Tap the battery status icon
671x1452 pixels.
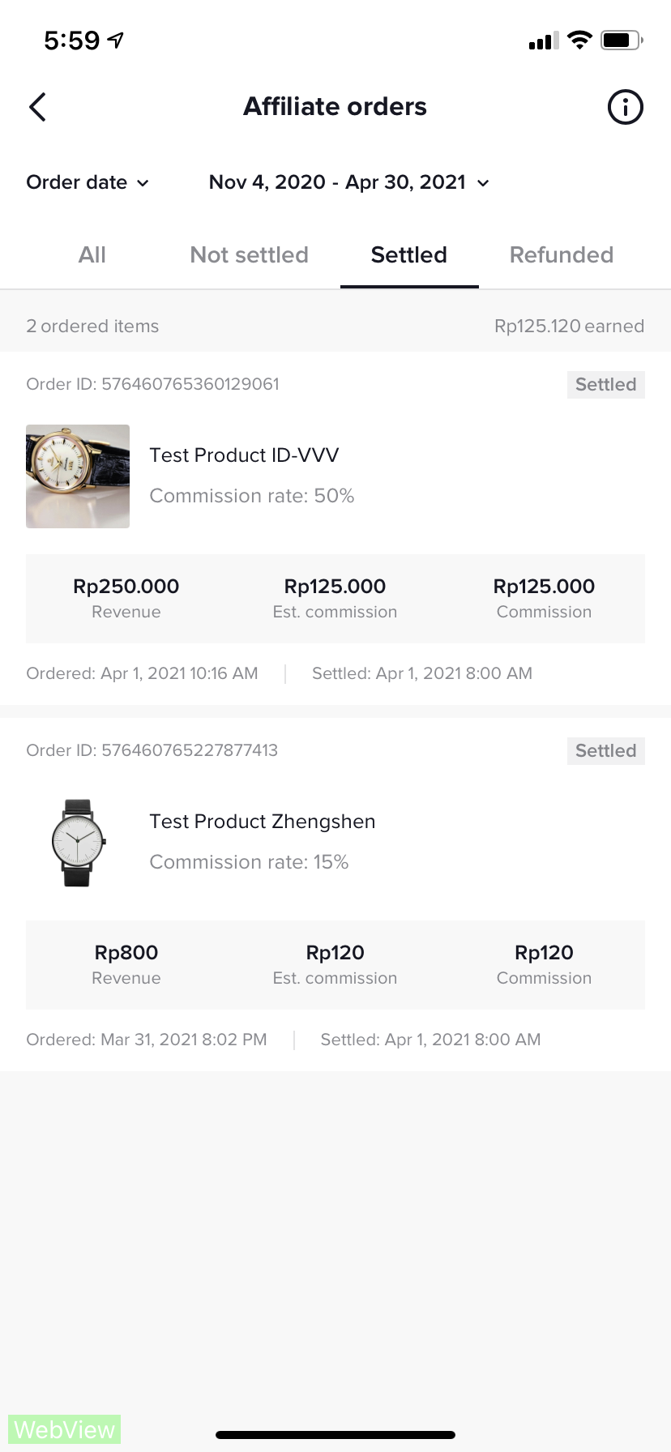click(621, 40)
